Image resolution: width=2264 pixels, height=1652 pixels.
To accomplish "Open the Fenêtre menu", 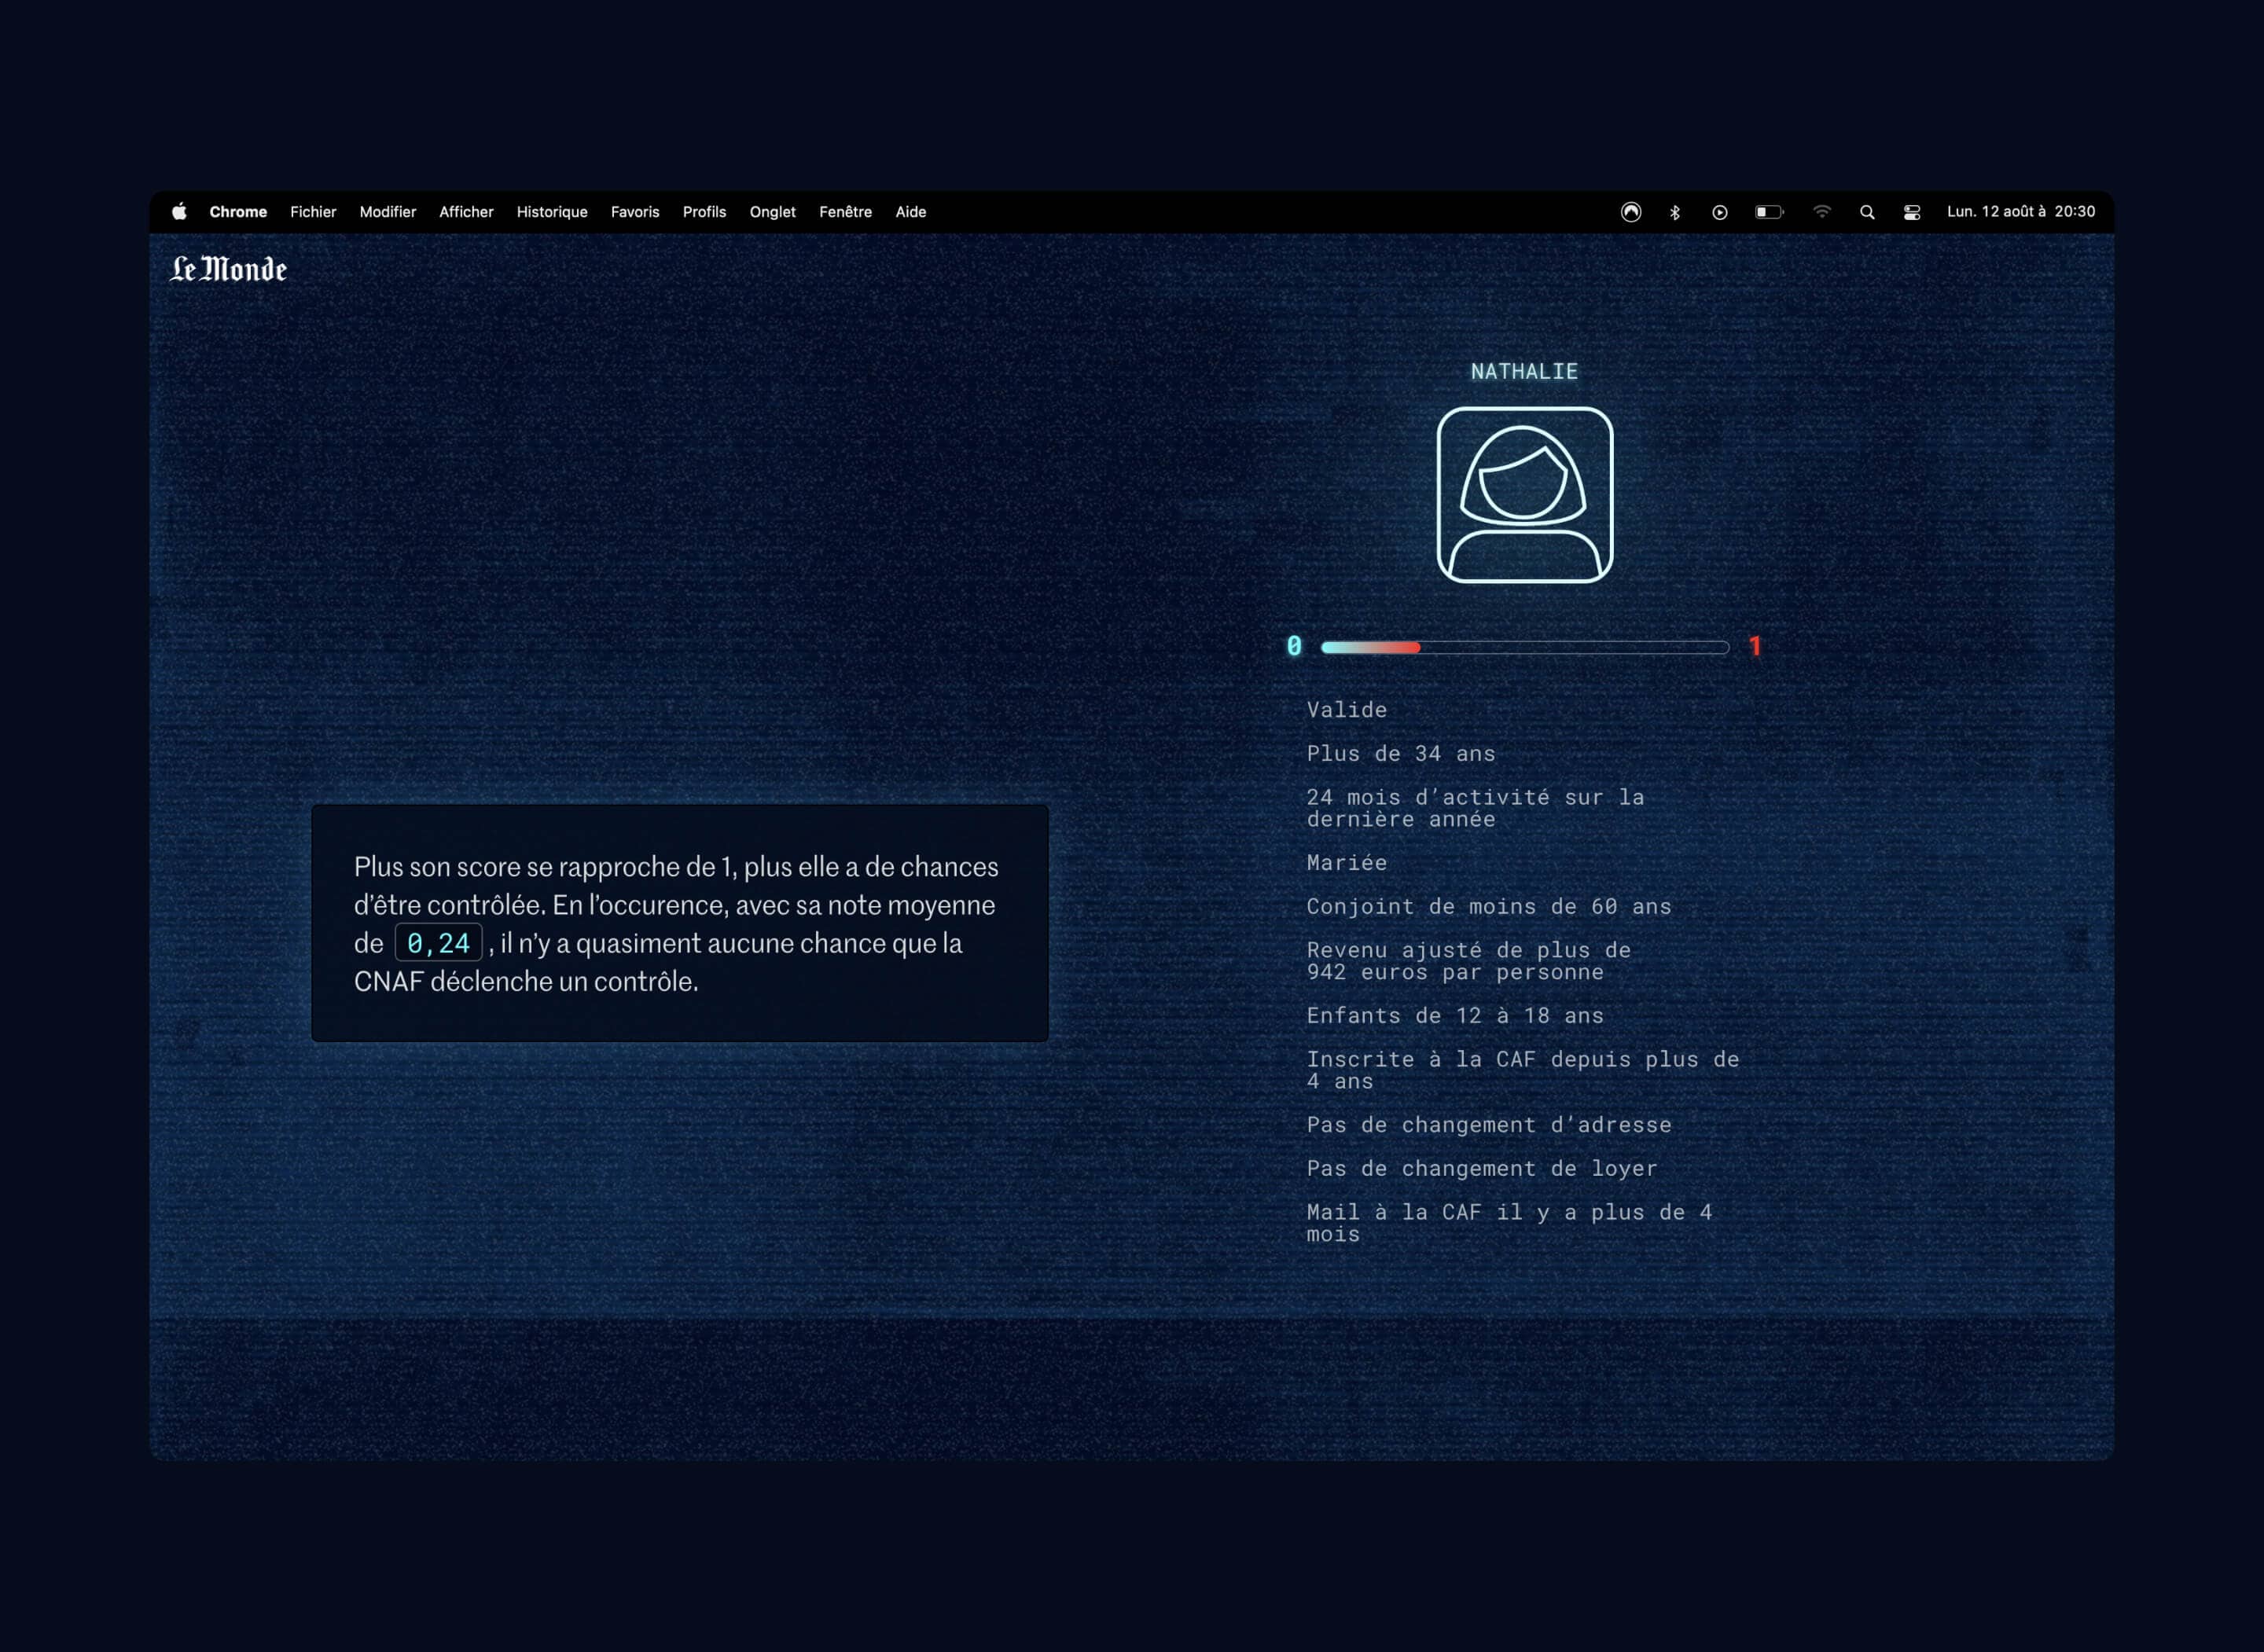I will click(846, 212).
